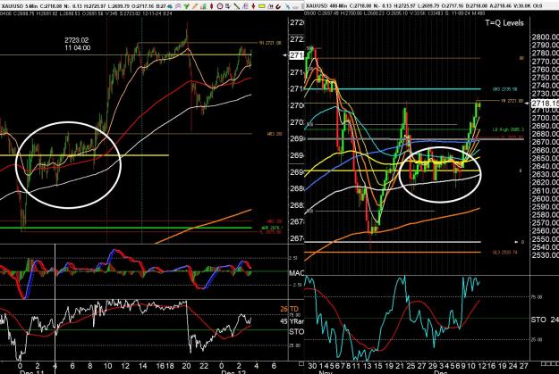Click the XAU/USD 480 Min chart title
Viewport: 559px width, 374px height.
326,6
